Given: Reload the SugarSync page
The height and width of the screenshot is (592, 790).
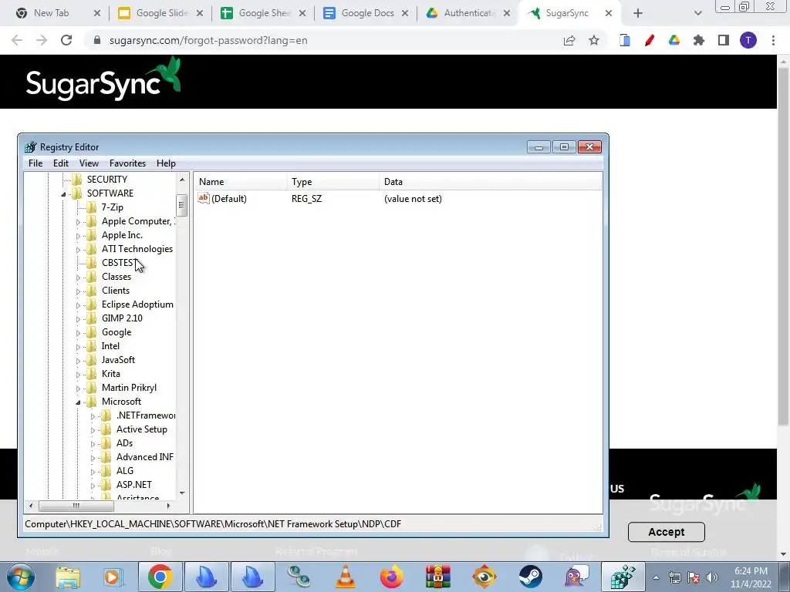Looking at the screenshot, I should [66, 40].
